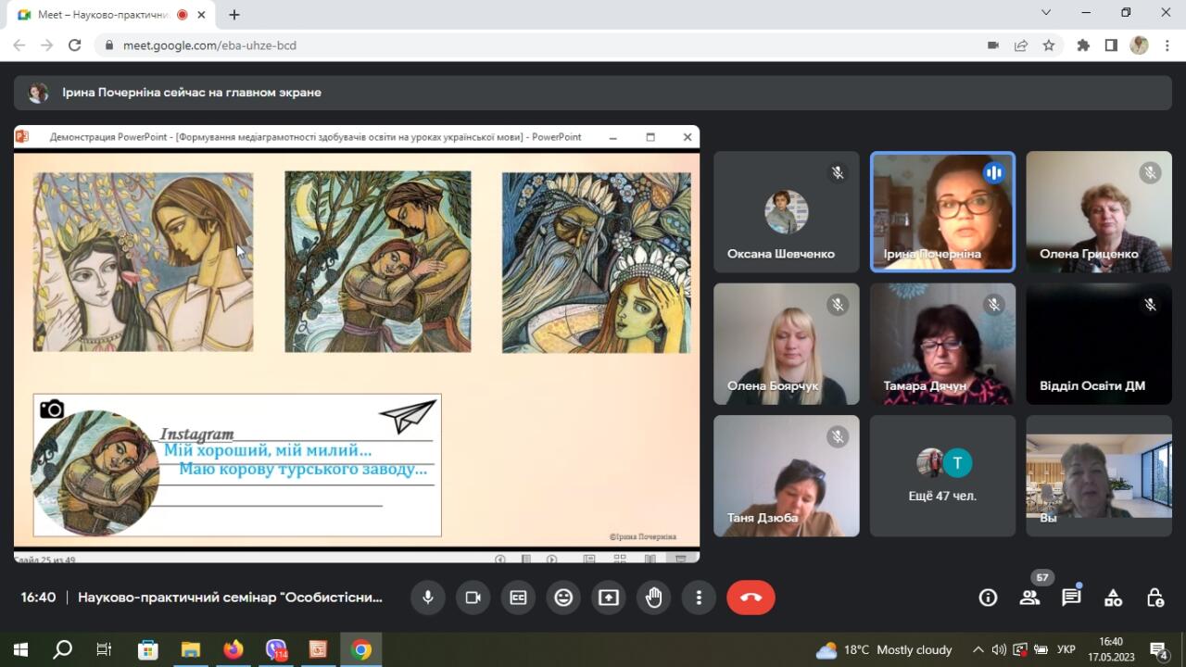The width and height of the screenshot is (1186, 667).
Task: Open more options three-dot menu
Action: [x=700, y=598]
